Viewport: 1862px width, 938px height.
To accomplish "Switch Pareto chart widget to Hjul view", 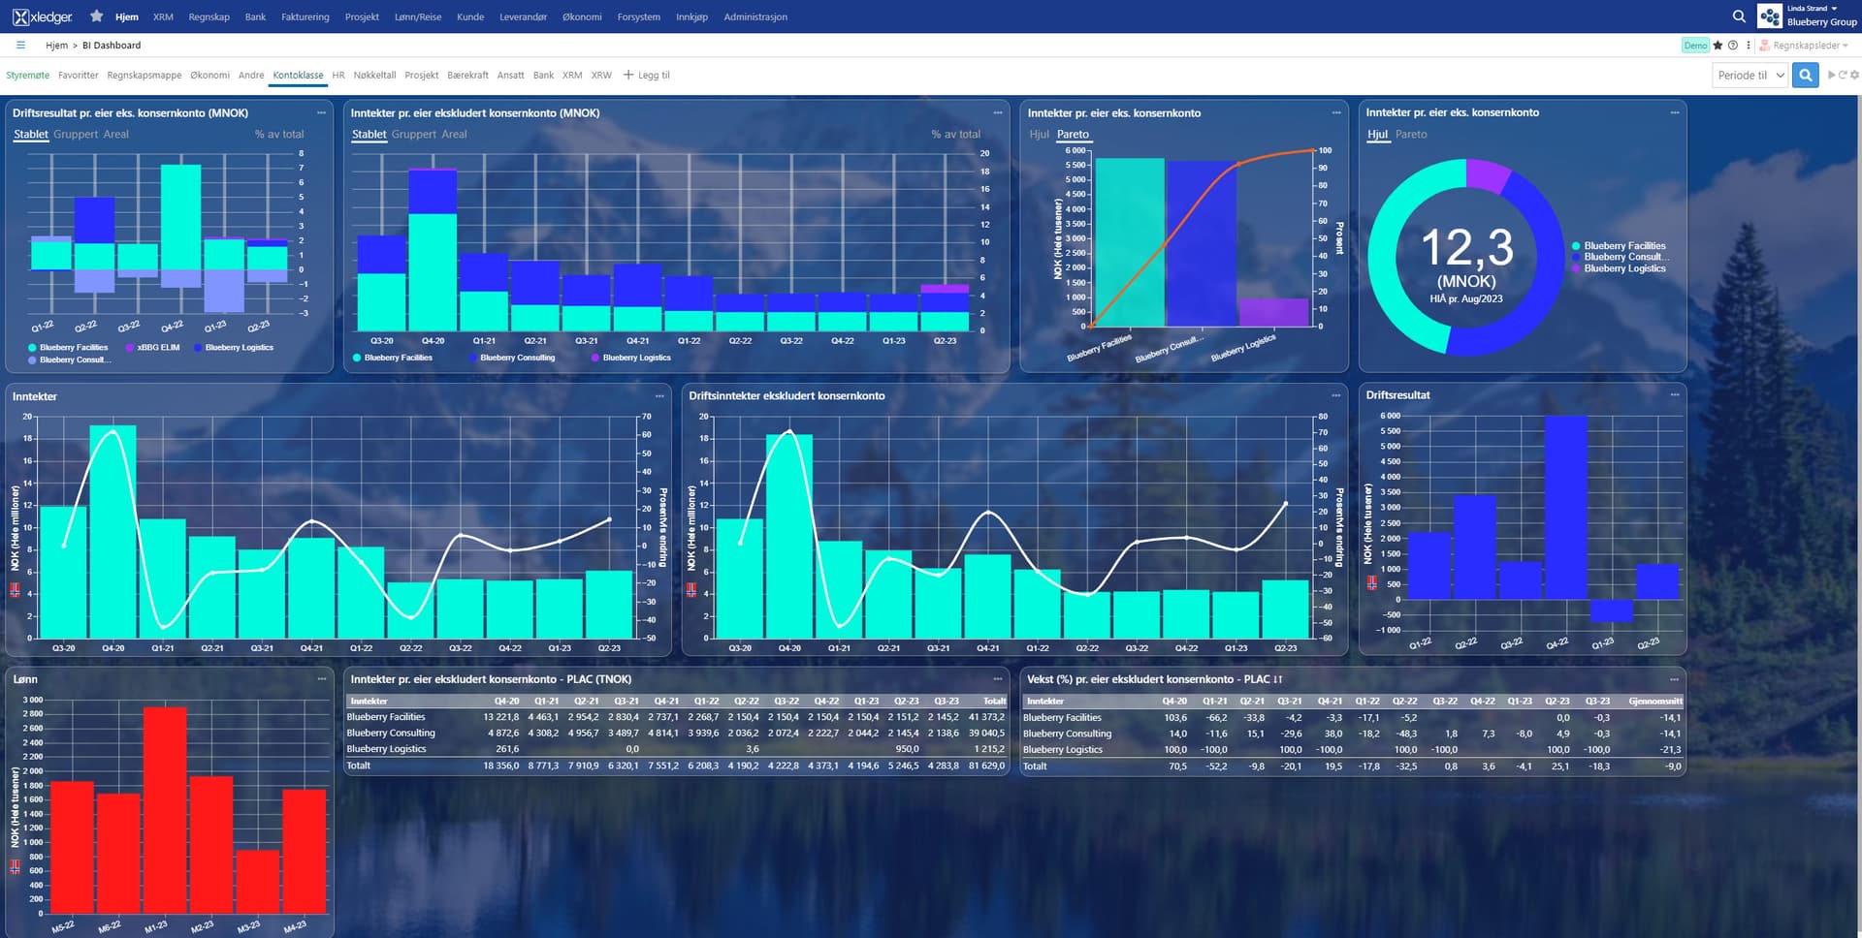I will (1040, 135).
